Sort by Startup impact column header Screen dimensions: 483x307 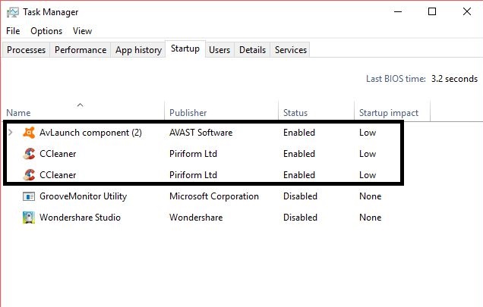click(x=388, y=113)
